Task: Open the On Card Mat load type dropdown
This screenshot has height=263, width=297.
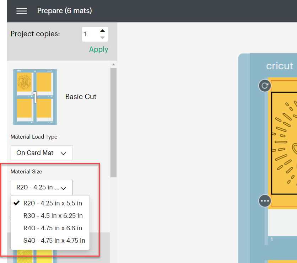Action: click(x=42, y=153)
